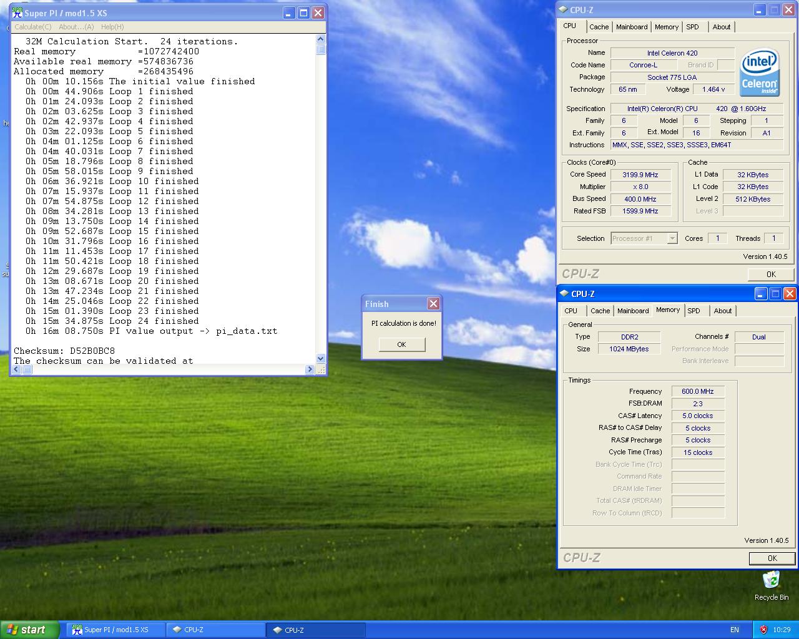Open About tab in top CPU-Z window

click(x=722, y=27)
